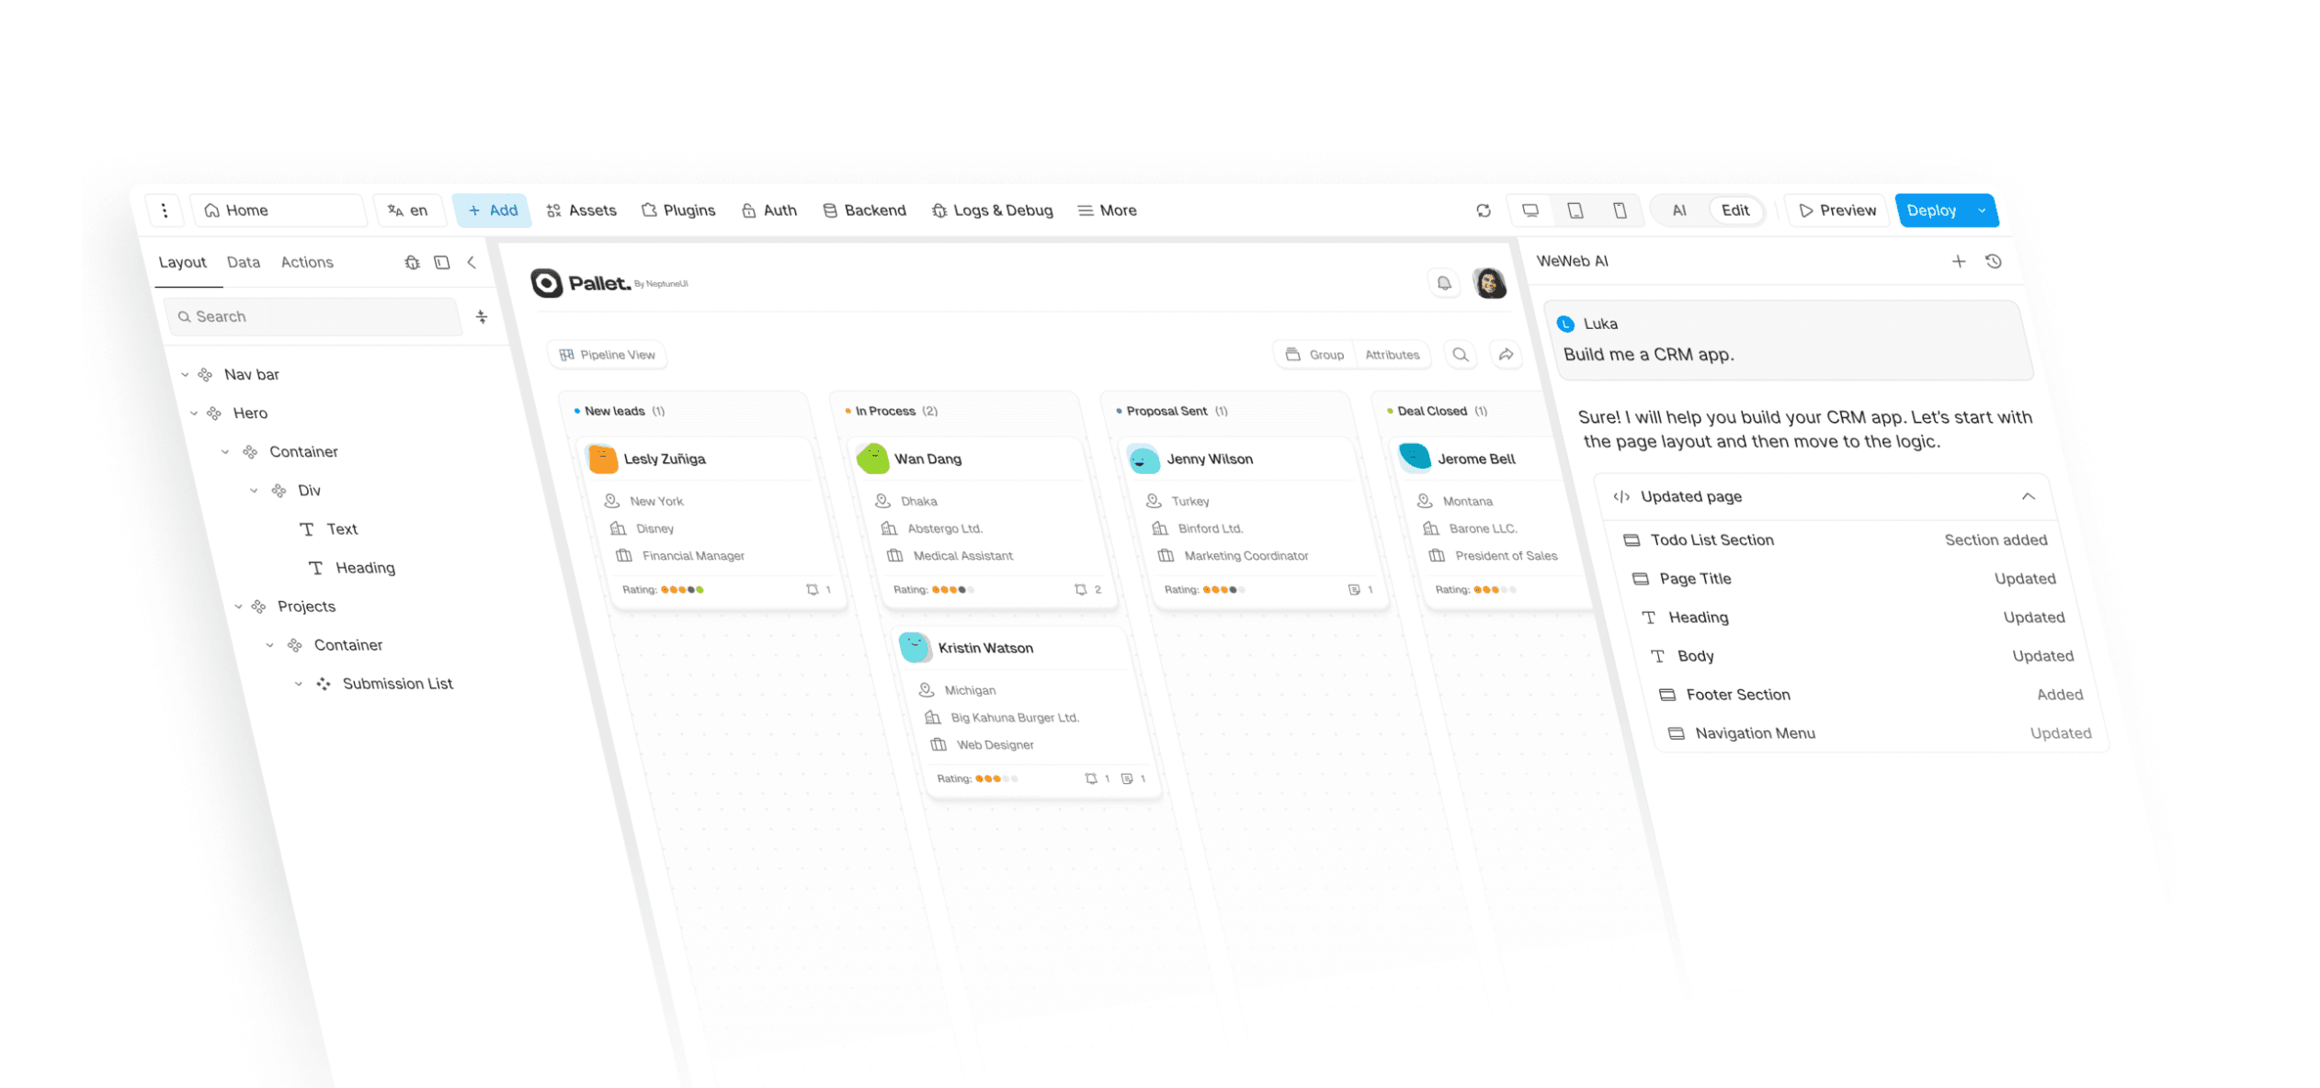Click the Add button in the toolbar

click(493, 210)
